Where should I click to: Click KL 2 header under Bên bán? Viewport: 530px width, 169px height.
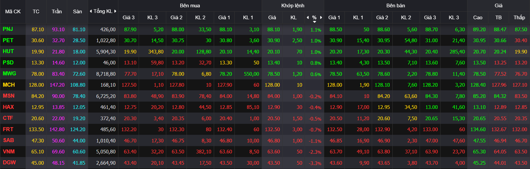tap(406, 18)
